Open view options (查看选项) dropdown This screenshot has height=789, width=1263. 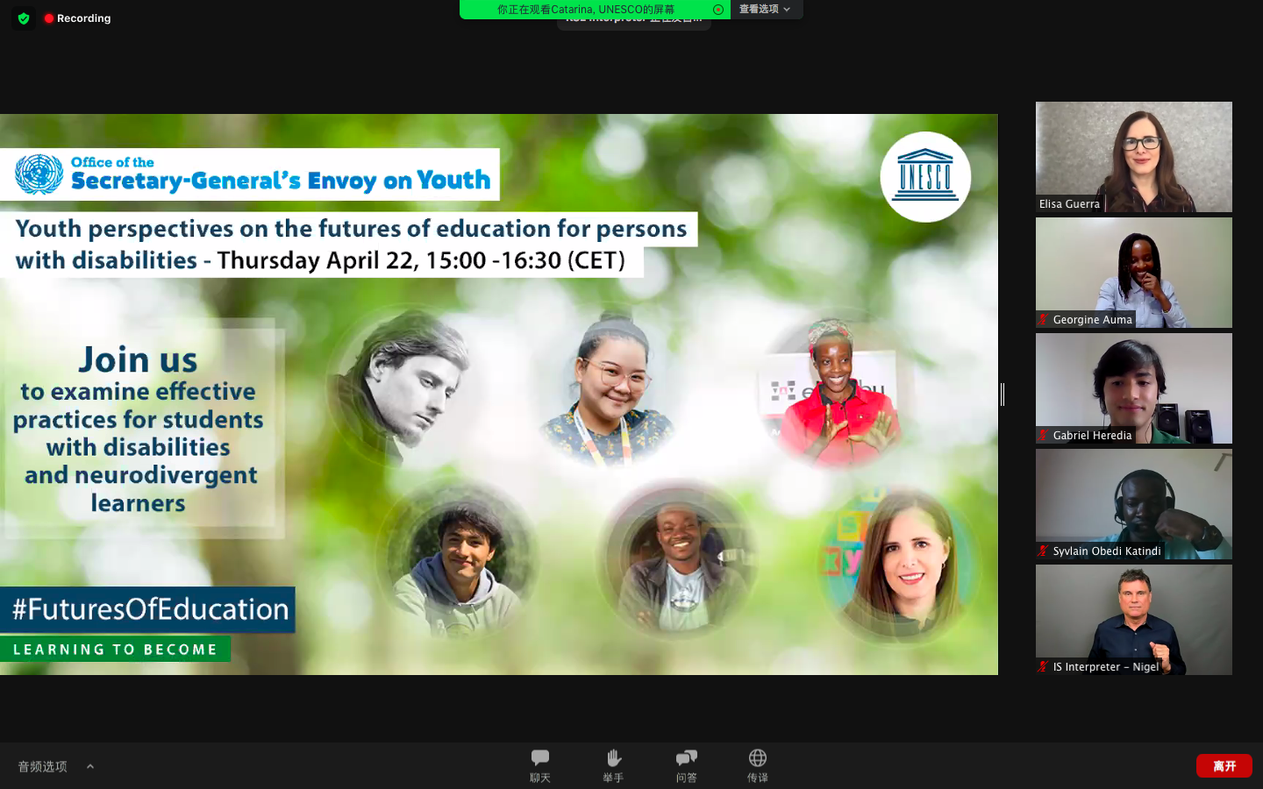(765, 9)
